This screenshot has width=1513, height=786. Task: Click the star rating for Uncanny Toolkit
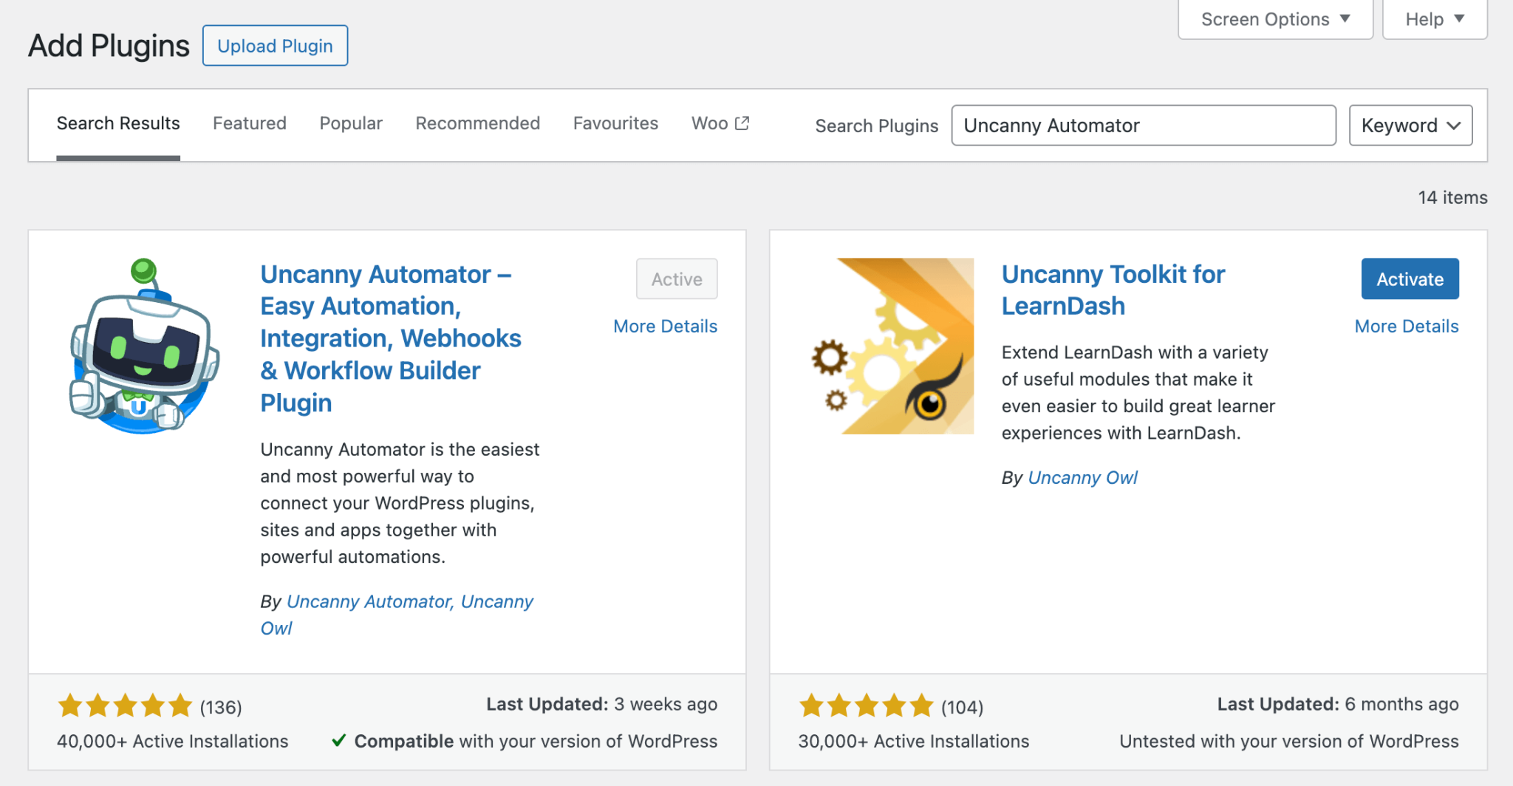(x=866, y=705)
